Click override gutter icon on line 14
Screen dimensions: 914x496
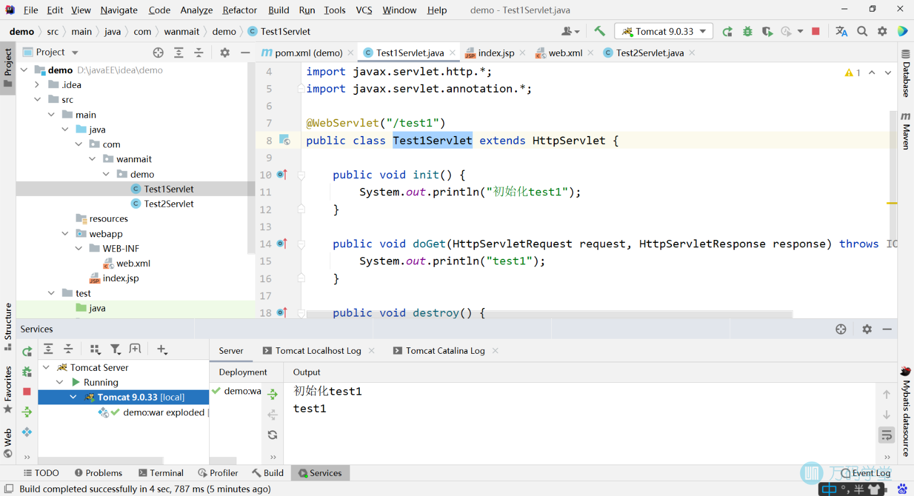tap(282, 243)
